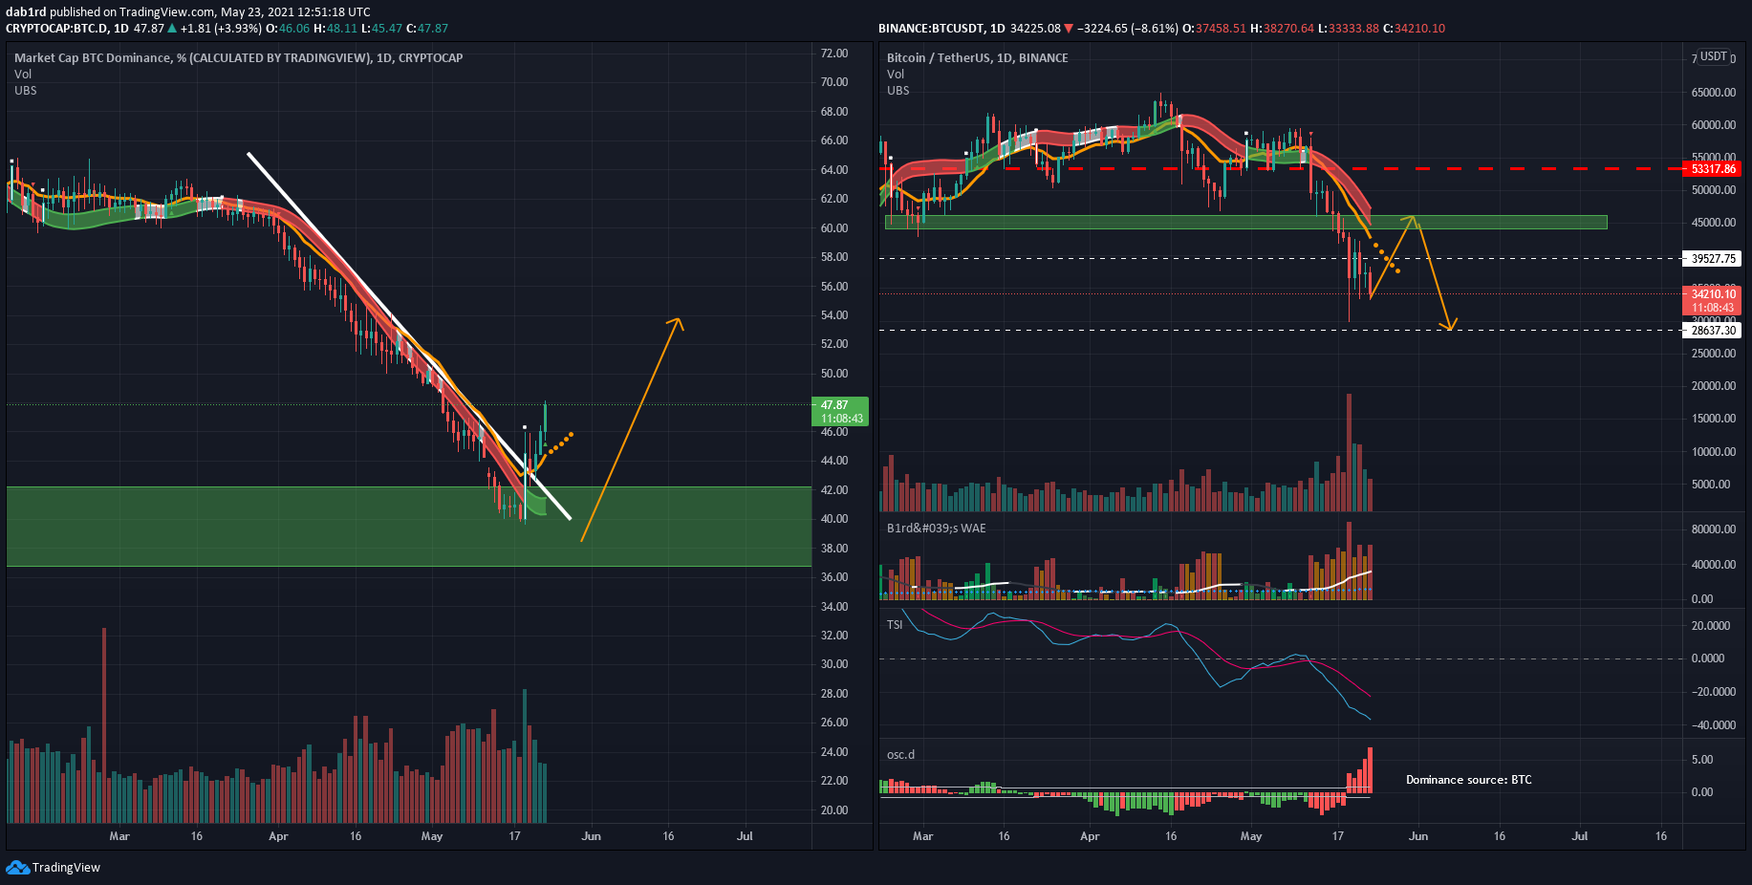Screen dimensions: 1752x885
Task: Click the TSI indicator label
Action: pos(895,625)
